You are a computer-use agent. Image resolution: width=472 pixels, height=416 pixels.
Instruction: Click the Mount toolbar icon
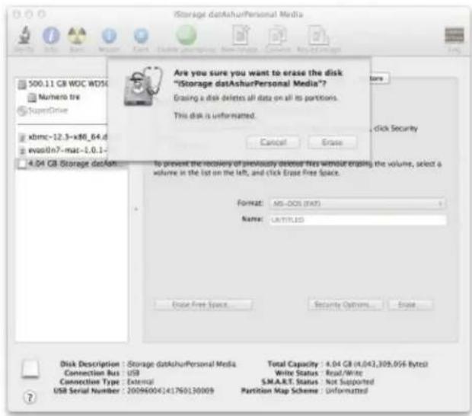110,36
